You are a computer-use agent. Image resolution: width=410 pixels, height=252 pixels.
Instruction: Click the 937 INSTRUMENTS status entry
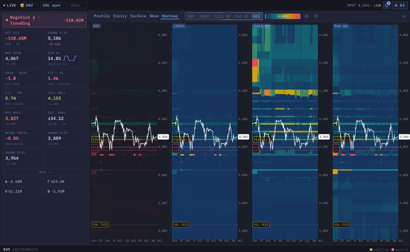click(x=20, y=250)
